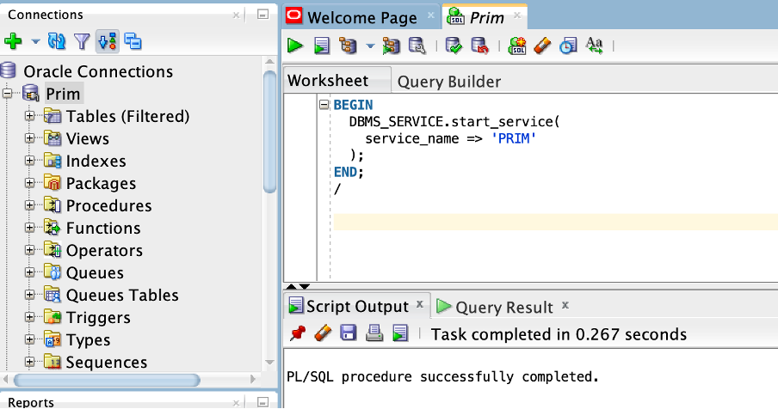
Task: Click the Connections panel vertical scrollbar
Action: click(x=270, y=131)
